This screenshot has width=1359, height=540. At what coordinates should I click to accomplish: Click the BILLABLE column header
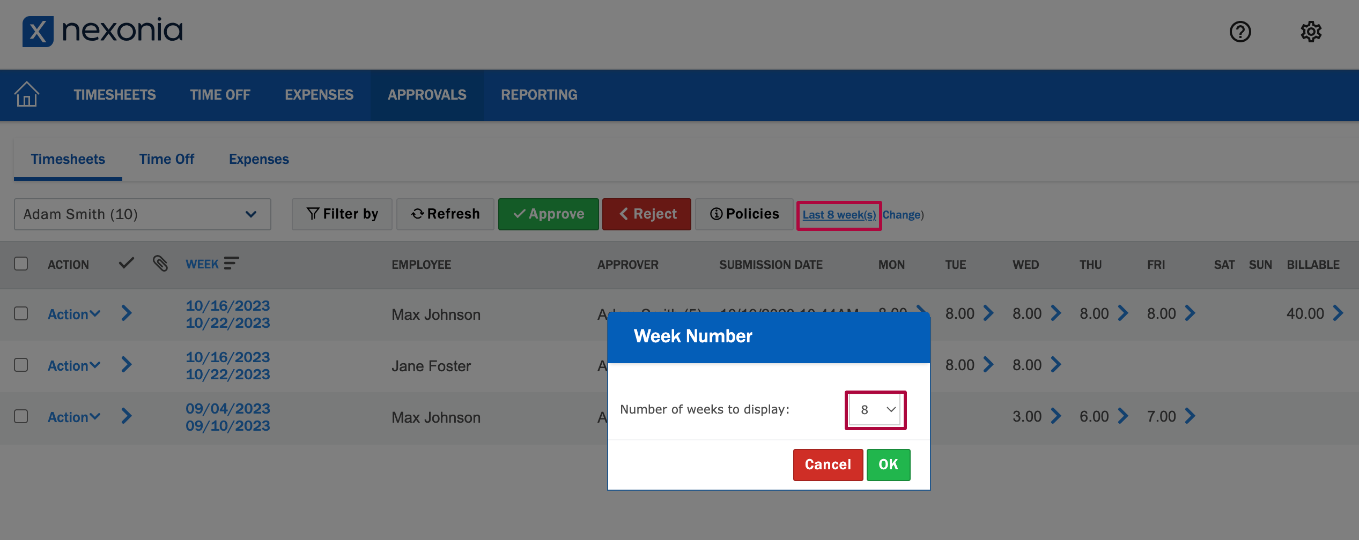click(x=1313, y=265)
